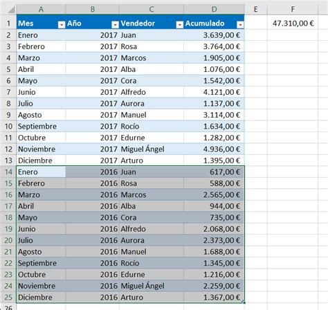Viewport: 328px width, 310px height.
Task: Select Alfredo in row 19
Action: point(152,229)
